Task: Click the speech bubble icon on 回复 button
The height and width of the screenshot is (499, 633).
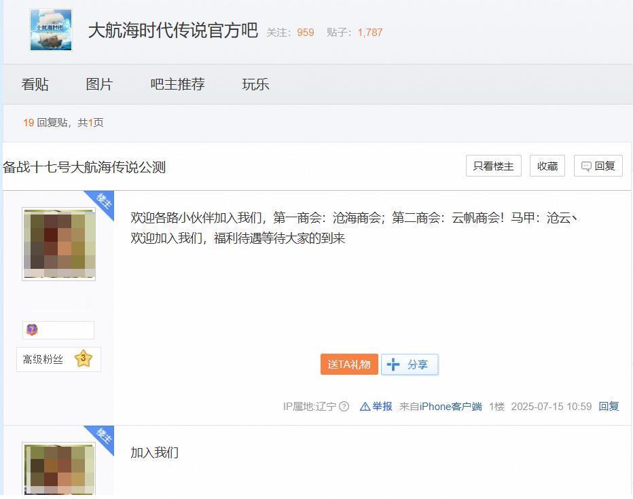Action: pos(586,166)
